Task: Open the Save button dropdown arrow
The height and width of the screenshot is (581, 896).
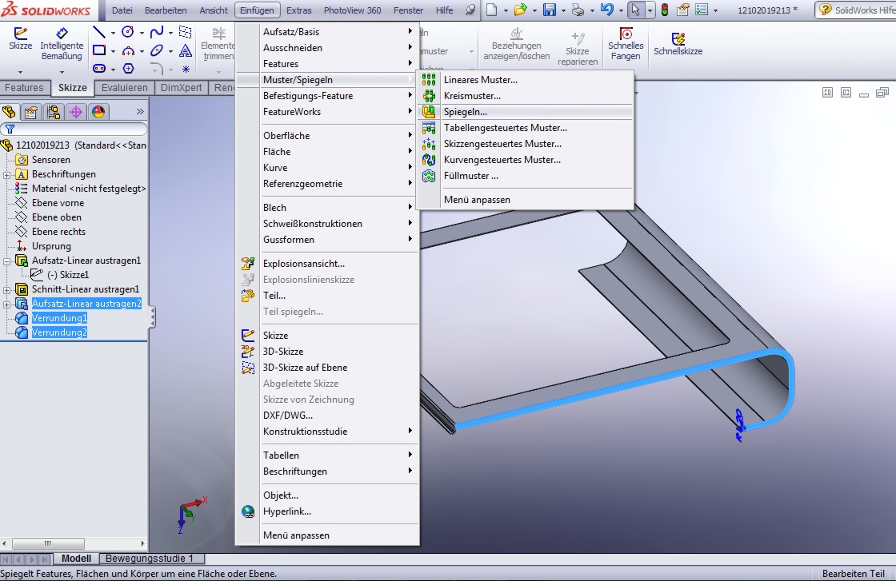Action: (563, 10)
